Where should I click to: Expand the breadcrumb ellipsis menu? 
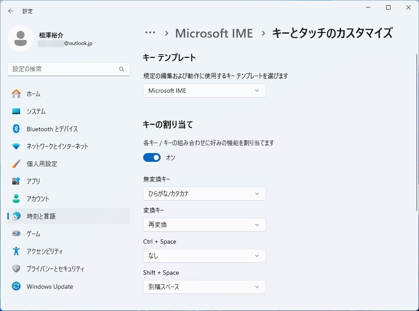point(150,32)
